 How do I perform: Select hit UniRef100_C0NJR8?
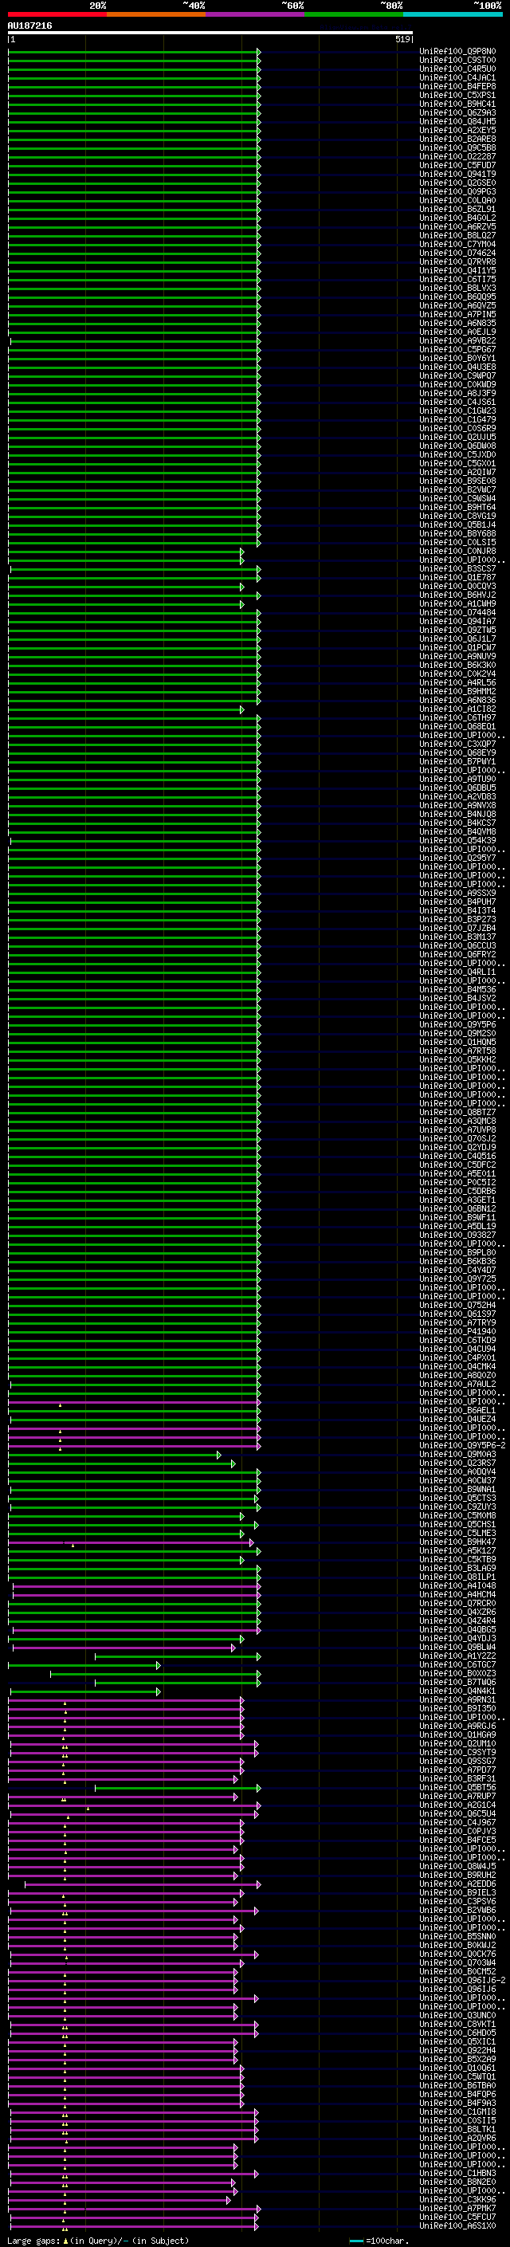pyautogui.click(x=457, y=552)
